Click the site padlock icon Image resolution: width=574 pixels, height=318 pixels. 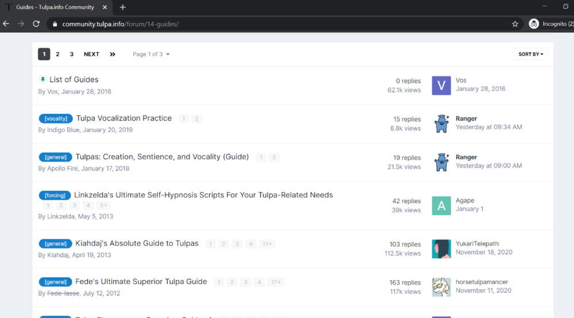(x=55, y=24)
